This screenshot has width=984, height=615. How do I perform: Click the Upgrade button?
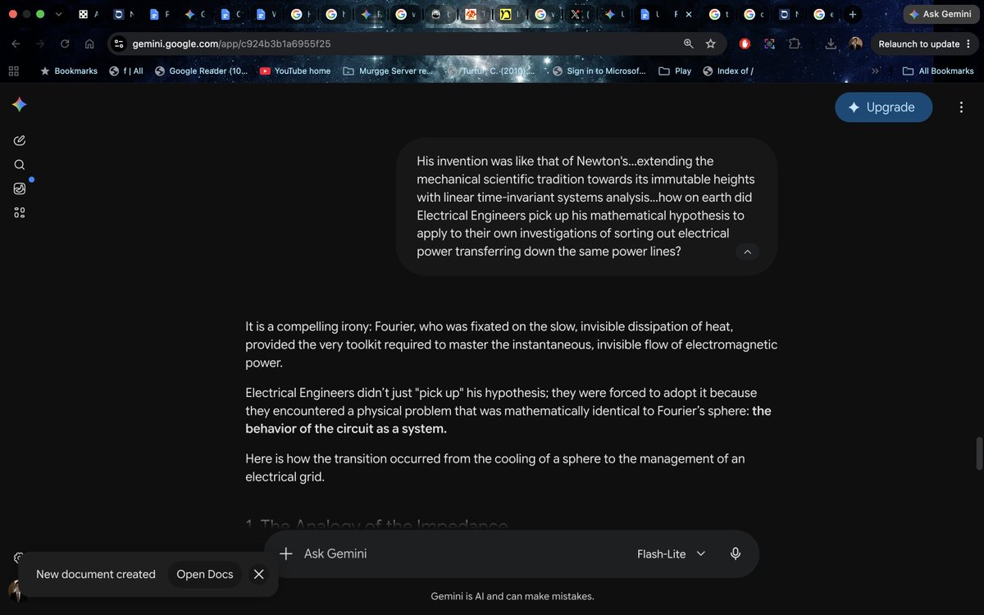(883, 107)
